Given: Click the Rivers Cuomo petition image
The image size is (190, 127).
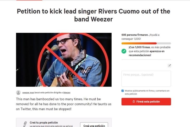Looking at the screenshot, I should click(64, 60).
